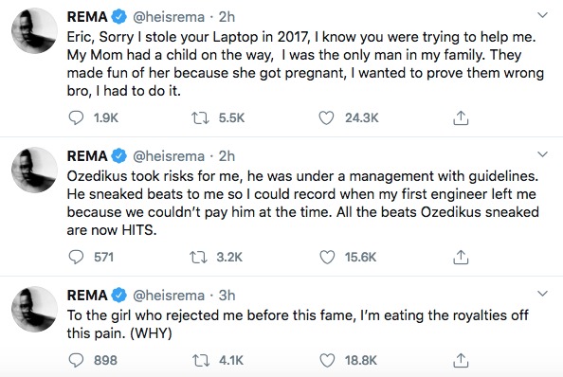Retweet the Ozedikus beats tweet
Viewport: 563px width, 377px height.
pyautogui.click(x=198, y=257)
